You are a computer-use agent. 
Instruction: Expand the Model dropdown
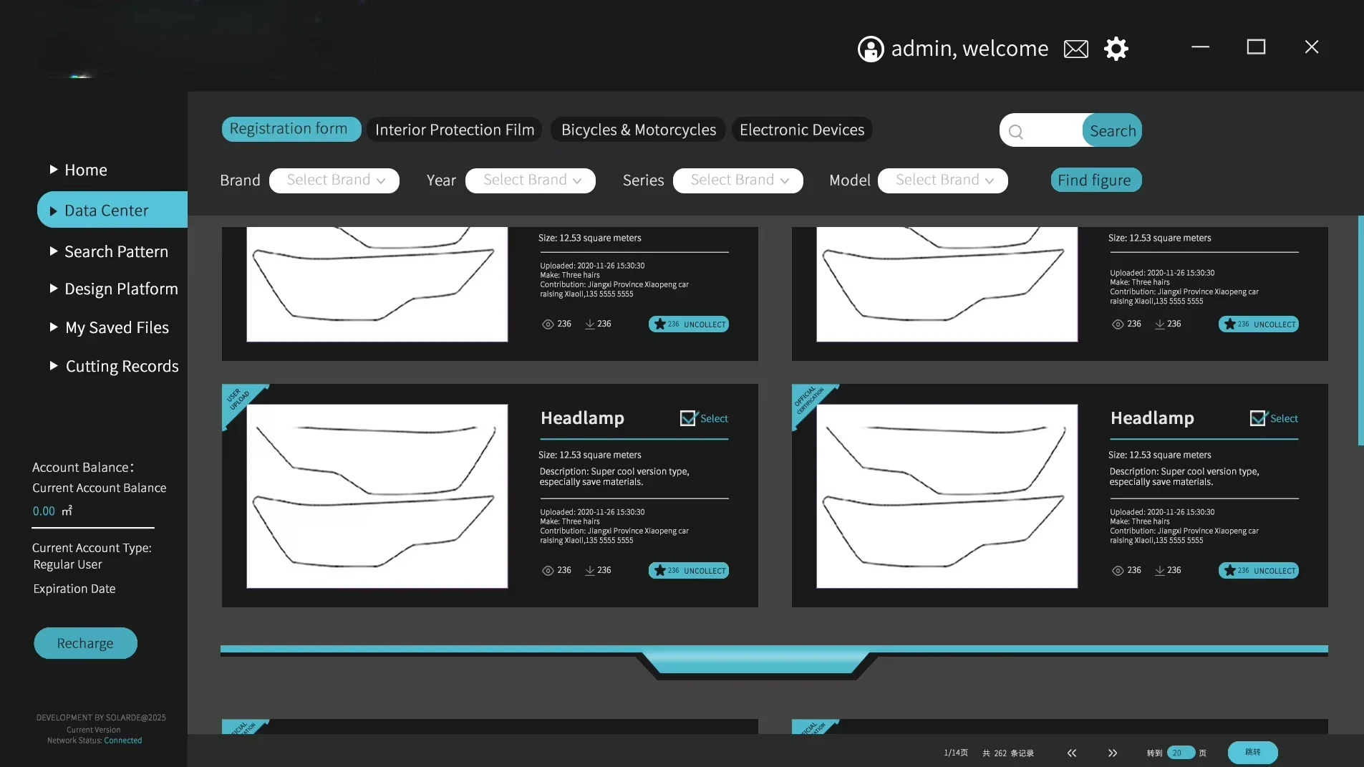(x=943, y=180)
